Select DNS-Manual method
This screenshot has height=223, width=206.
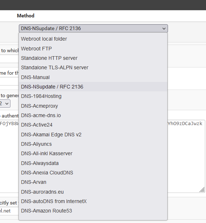(93, 77)
